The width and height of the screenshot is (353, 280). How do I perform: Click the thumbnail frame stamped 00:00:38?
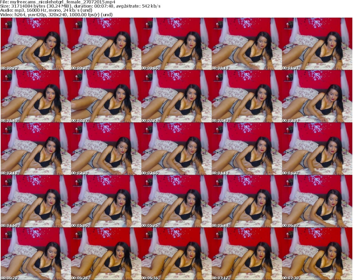click(106, 44)
